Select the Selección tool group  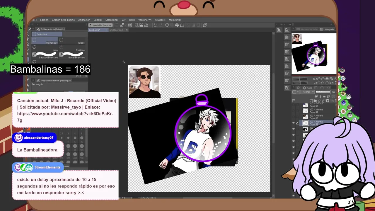47,34
